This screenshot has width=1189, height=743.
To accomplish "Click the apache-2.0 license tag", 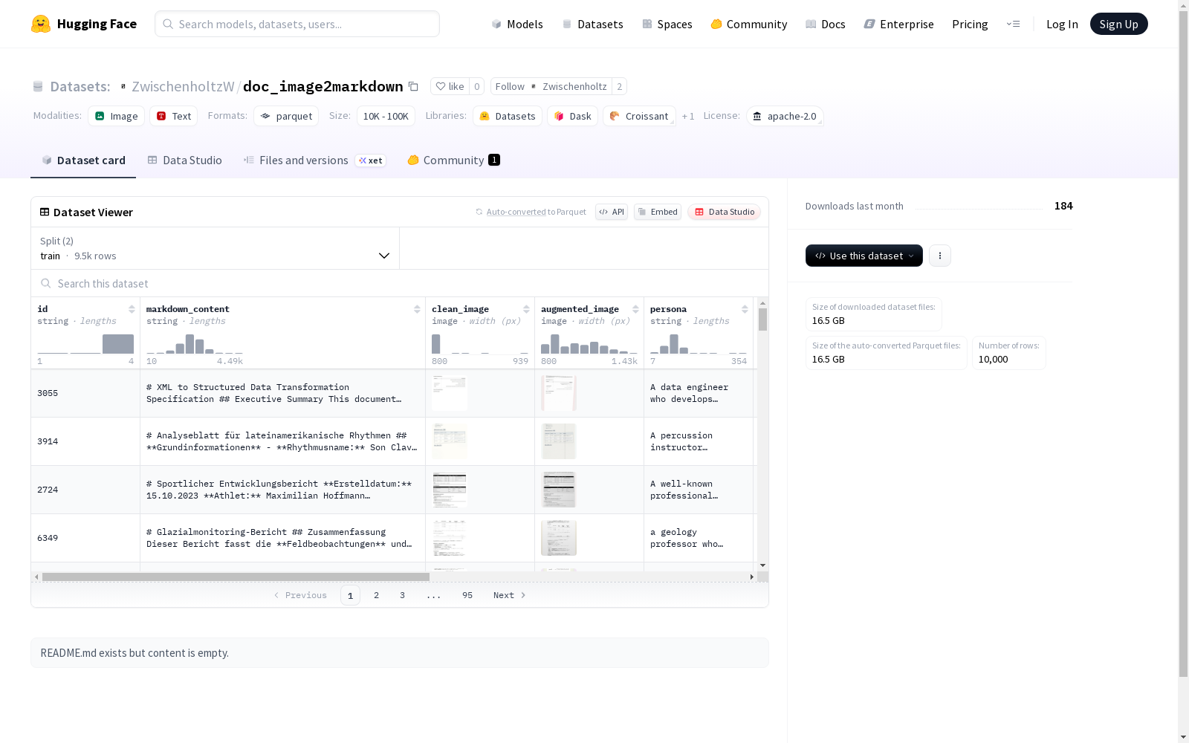I will (x=785, y=116).
